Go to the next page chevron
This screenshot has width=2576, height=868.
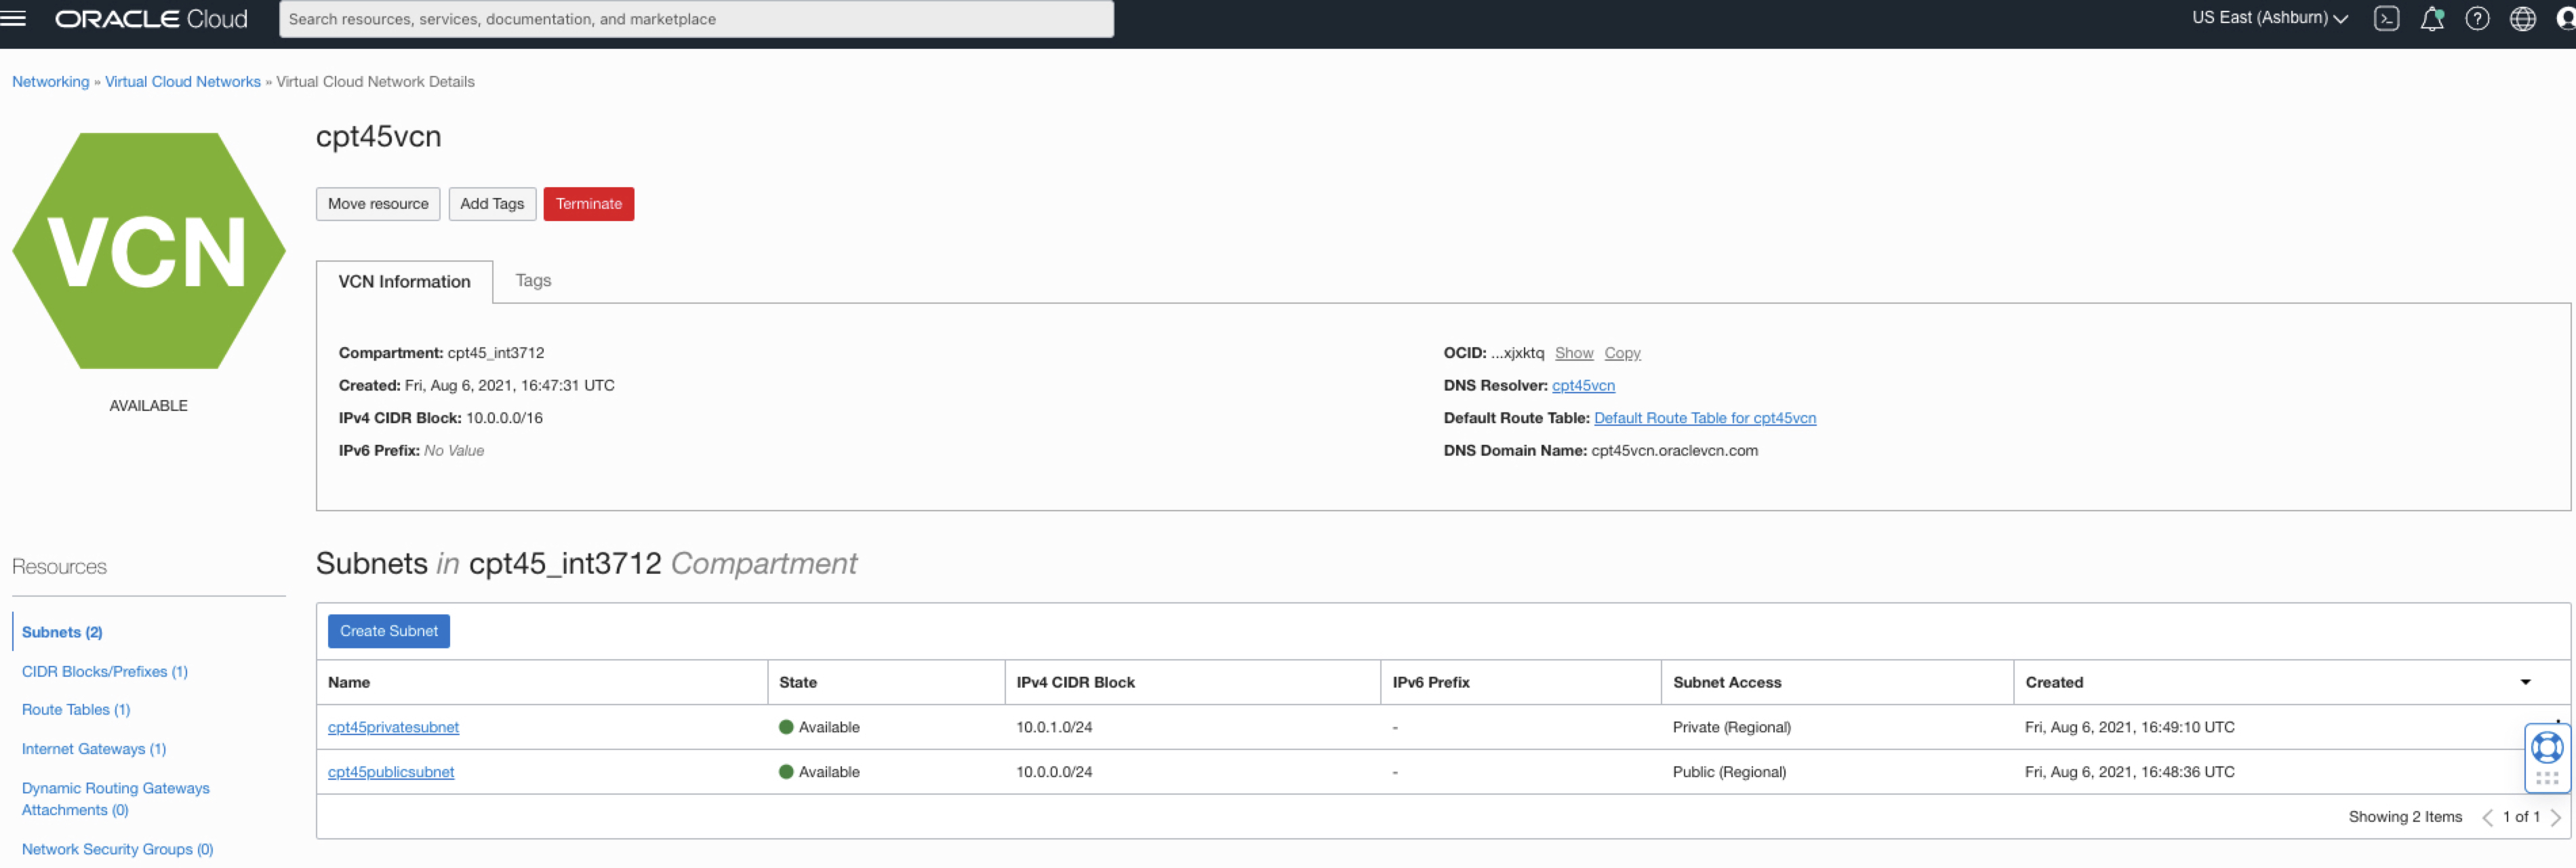pyautogui.click(x=2555, y=817)
